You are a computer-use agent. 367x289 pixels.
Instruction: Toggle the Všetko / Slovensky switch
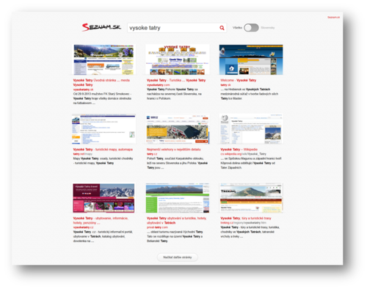252,28
